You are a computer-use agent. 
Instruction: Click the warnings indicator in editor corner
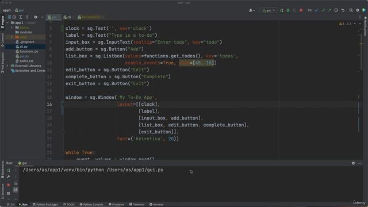coord(345,24)
